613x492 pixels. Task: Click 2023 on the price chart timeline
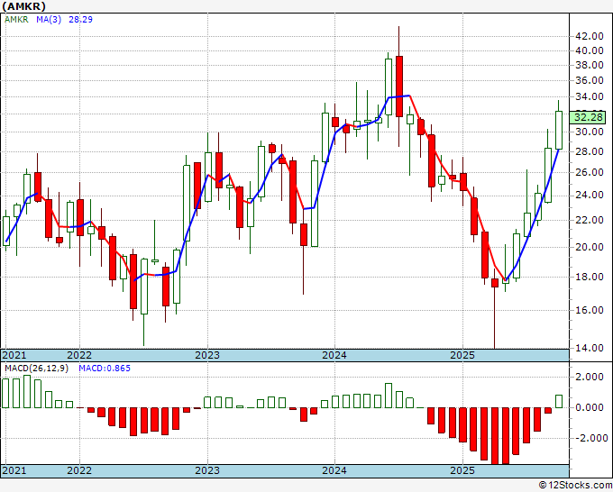point(207,355)
